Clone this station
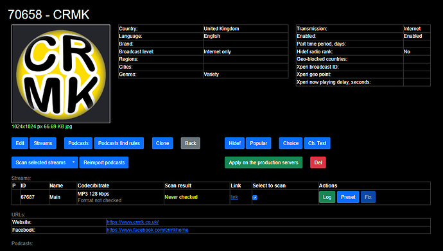The height and width of the screenshot is (251, 443). [x=162, y=143]
